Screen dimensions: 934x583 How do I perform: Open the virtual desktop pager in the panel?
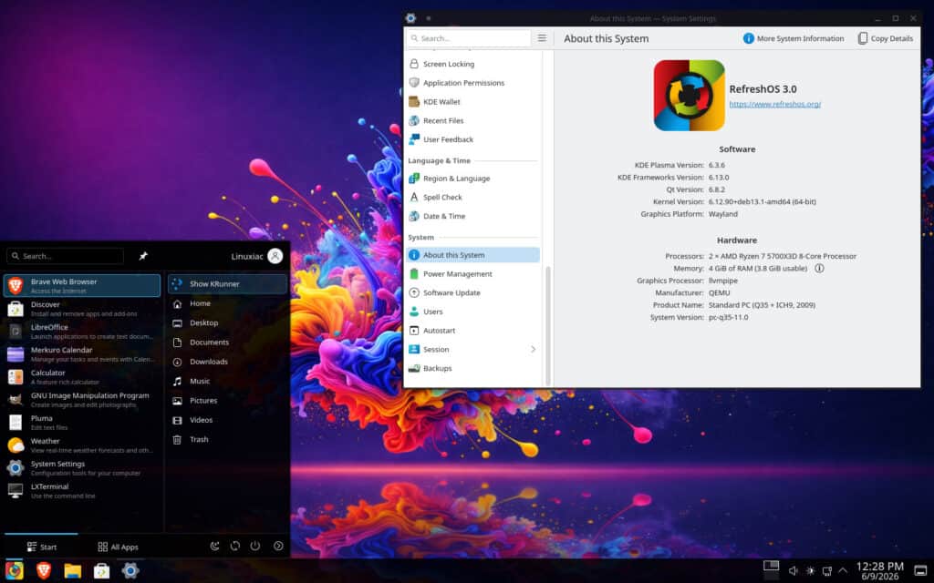tap(772, 570)
